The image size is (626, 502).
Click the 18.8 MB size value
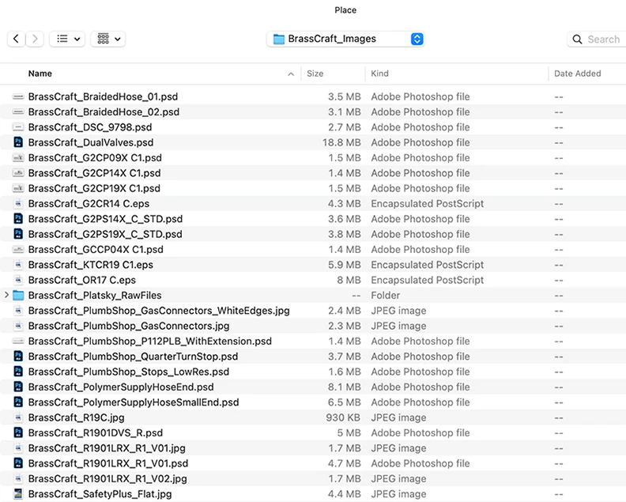pyautogui.click(x=341, y=142)
